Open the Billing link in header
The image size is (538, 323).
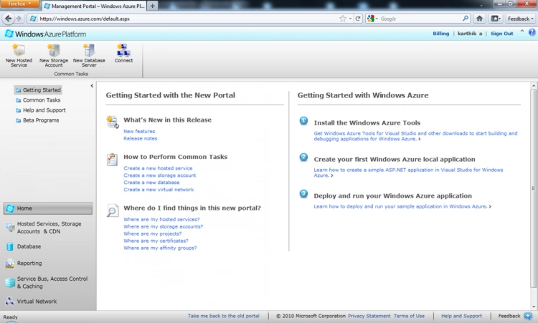tap(440, 33)
